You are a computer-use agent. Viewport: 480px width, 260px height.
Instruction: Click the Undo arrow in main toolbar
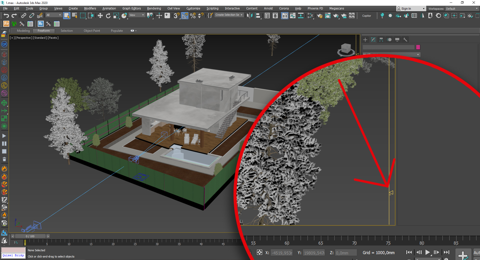[x=6, y=16]
